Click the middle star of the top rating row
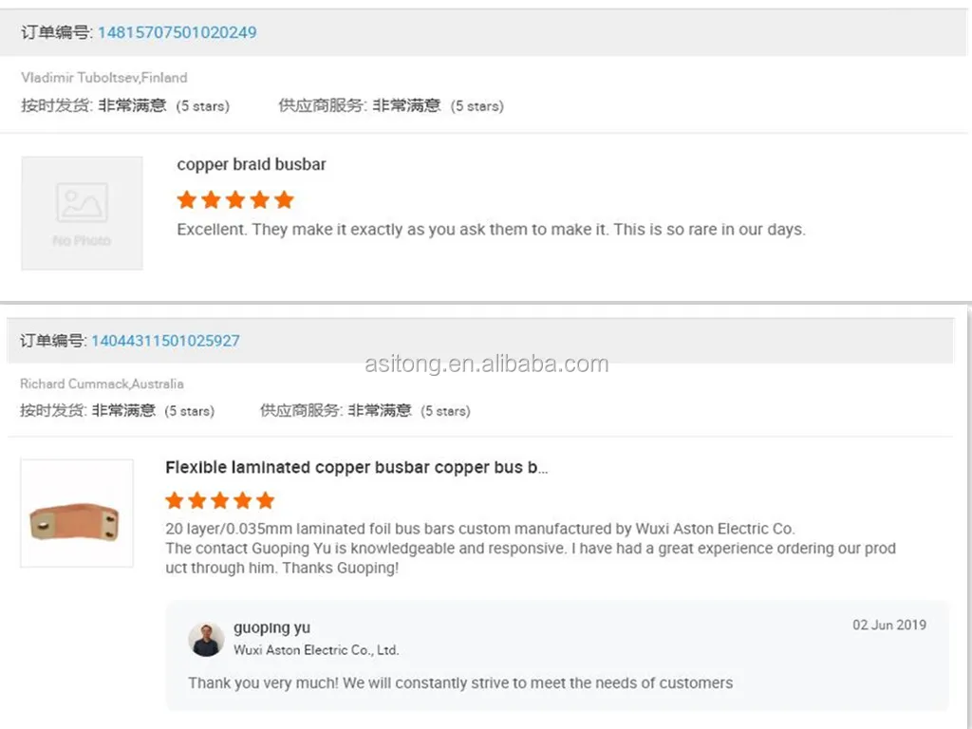972x729 pixels. (x=235, y=199)
